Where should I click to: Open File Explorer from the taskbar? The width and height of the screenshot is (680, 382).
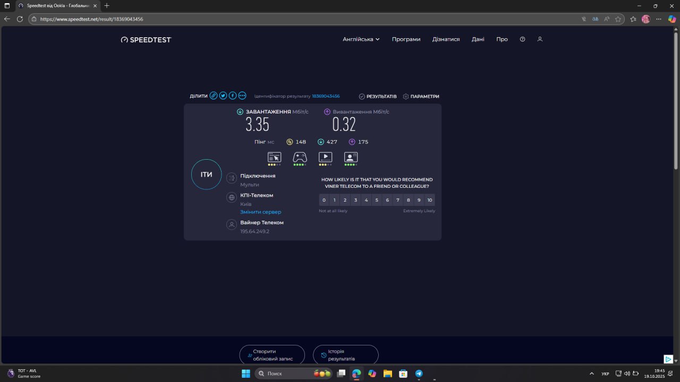coord(388,374)
